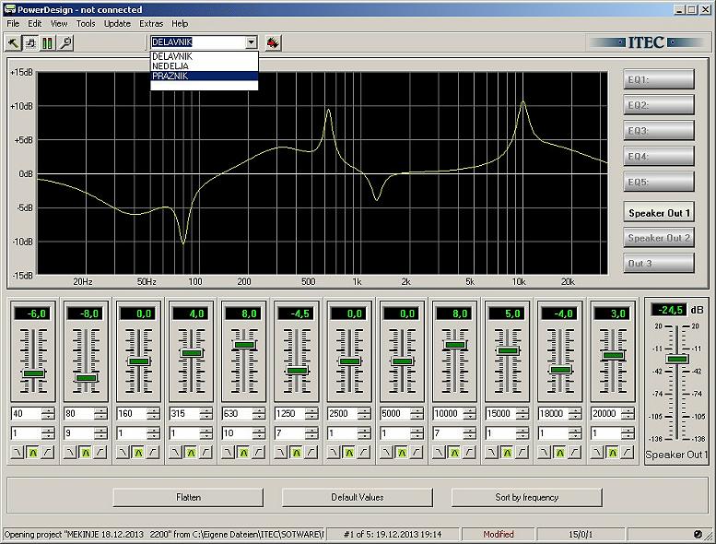Click the green level meter toolbar icon
Image resolution: width=716 pixels, height=544 pixels.
click(x=47, y=42)
